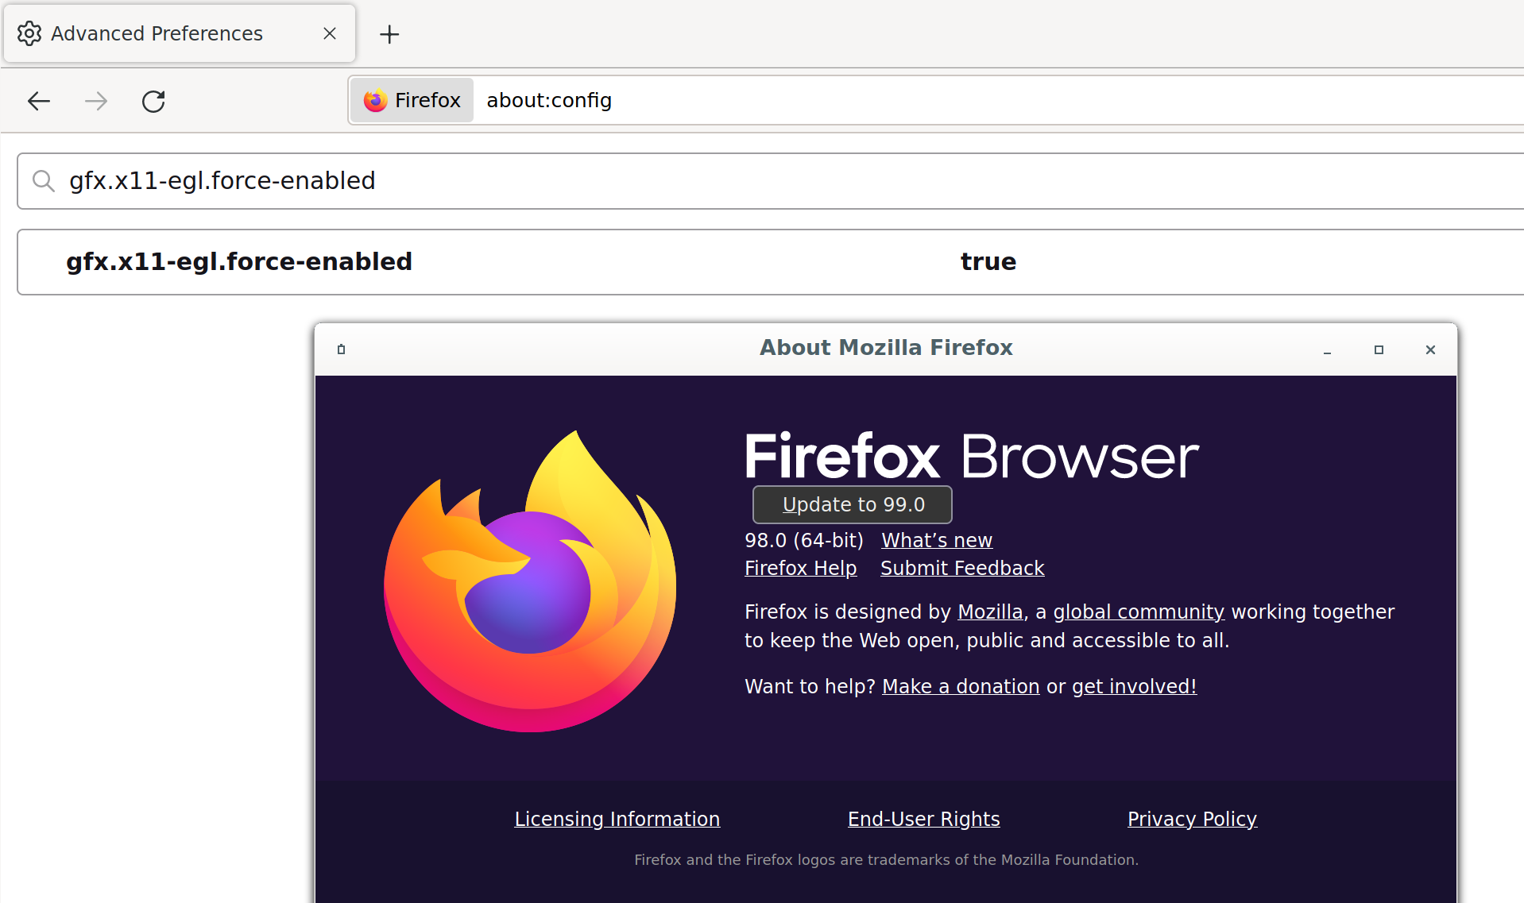Reload the about:config page
Viewport: 1524px width, 903px height.
click(153, 101)
